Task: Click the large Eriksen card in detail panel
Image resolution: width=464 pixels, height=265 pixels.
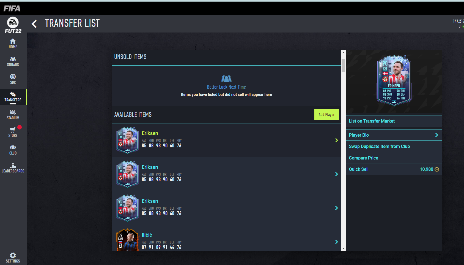Action: click(394, 80)
